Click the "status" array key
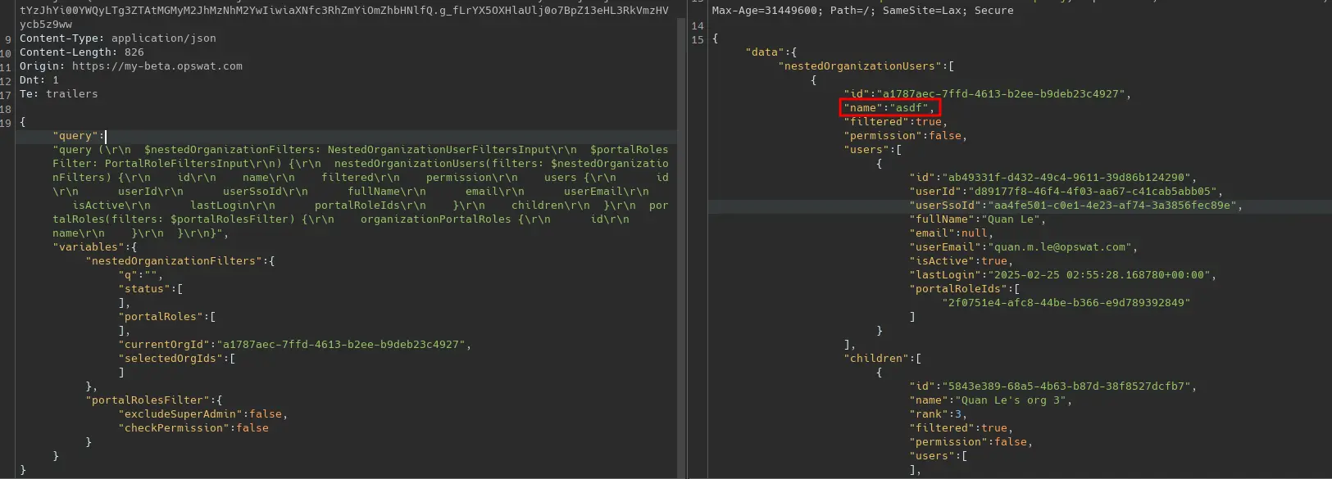 (x=144, y=289)
